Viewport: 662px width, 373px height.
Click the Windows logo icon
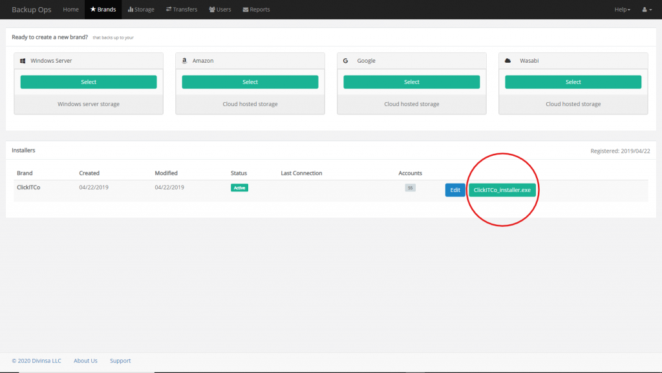click(x=23, y=61)
